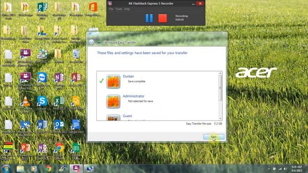Screen dimensions: 308x173
Task: Open the Tools menu in FlashBack Recorder
Action: [x=119, y=9]
